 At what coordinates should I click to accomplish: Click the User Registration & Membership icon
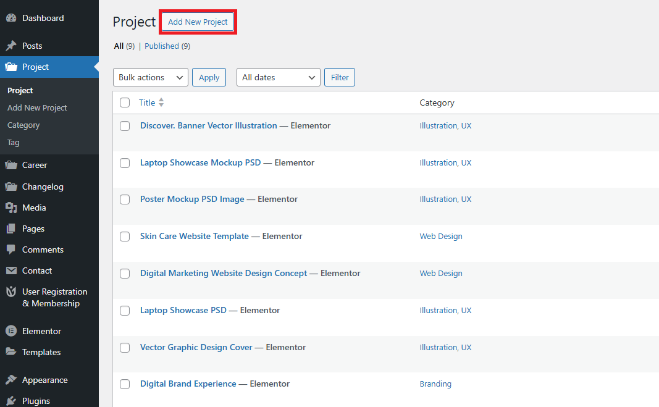pos(11,292)
